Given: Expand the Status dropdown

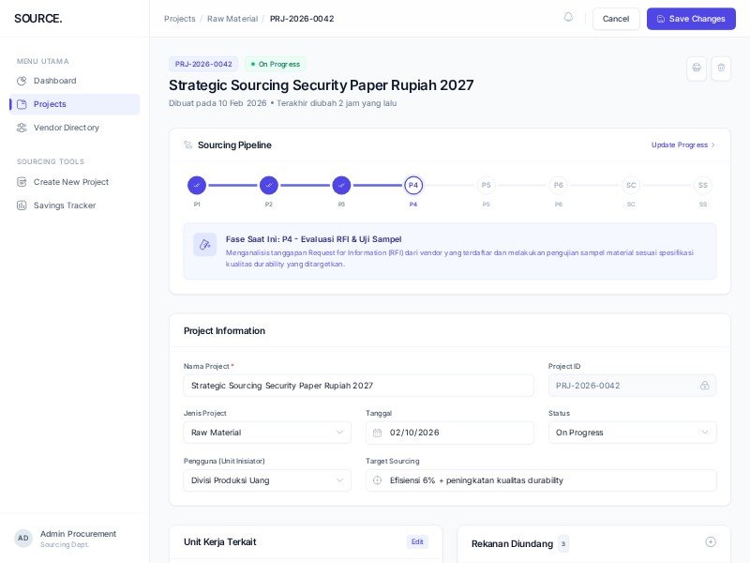Looking at the screenshot, I should coord(632,433).
